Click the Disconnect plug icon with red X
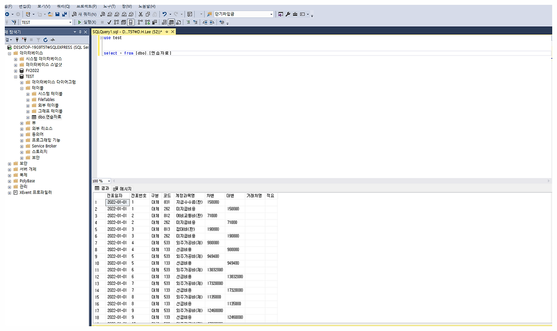Screen dimensions: 557x331 click(x=24, y=40)
